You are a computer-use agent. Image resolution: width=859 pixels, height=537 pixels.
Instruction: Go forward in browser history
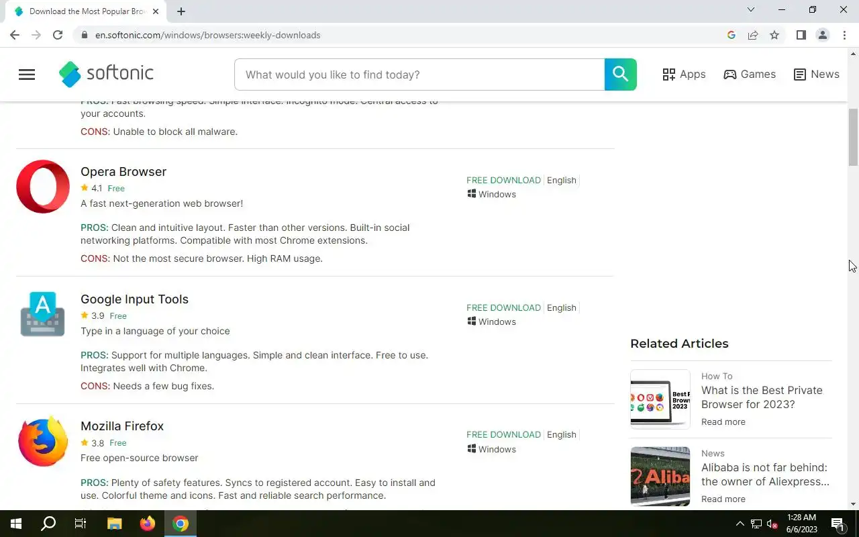pyautogui.click(x=36, y=35)
